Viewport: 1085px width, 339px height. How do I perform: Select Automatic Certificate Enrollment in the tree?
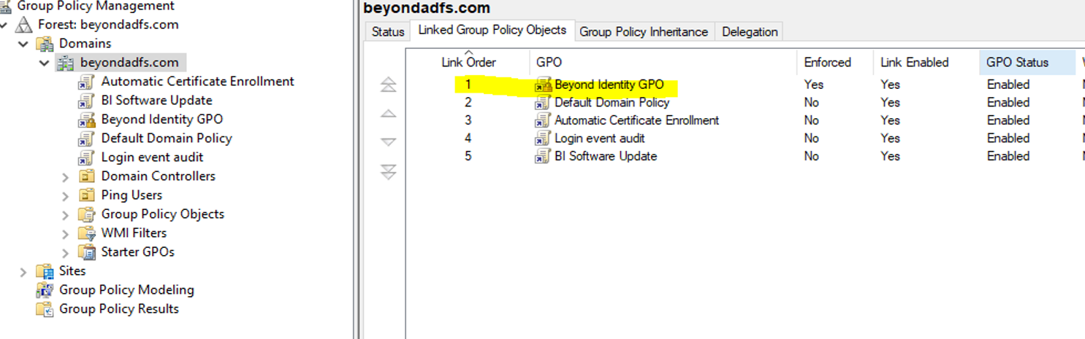[197, 81]
